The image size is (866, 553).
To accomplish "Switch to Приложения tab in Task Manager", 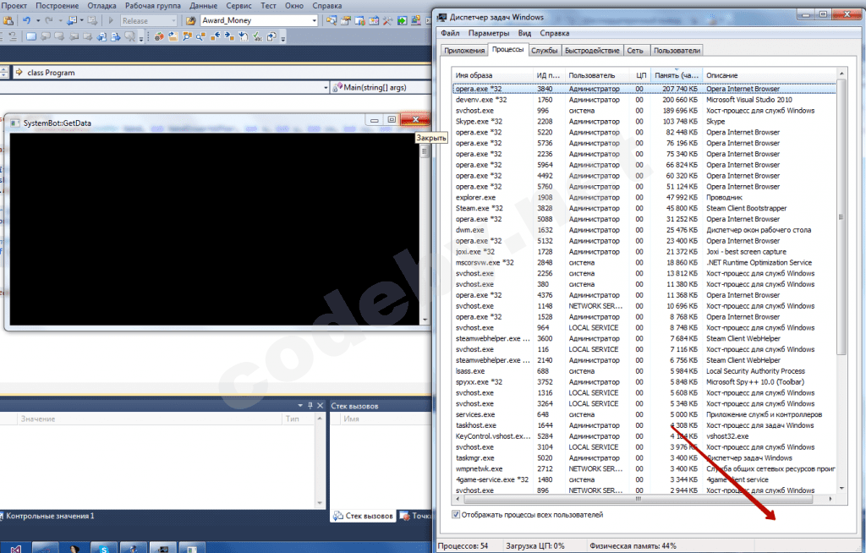I will point(464,50).
